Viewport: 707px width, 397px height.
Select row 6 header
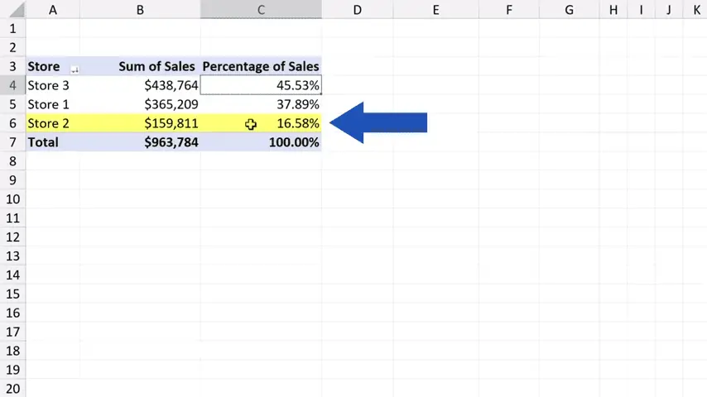click(x=12, y=123)
